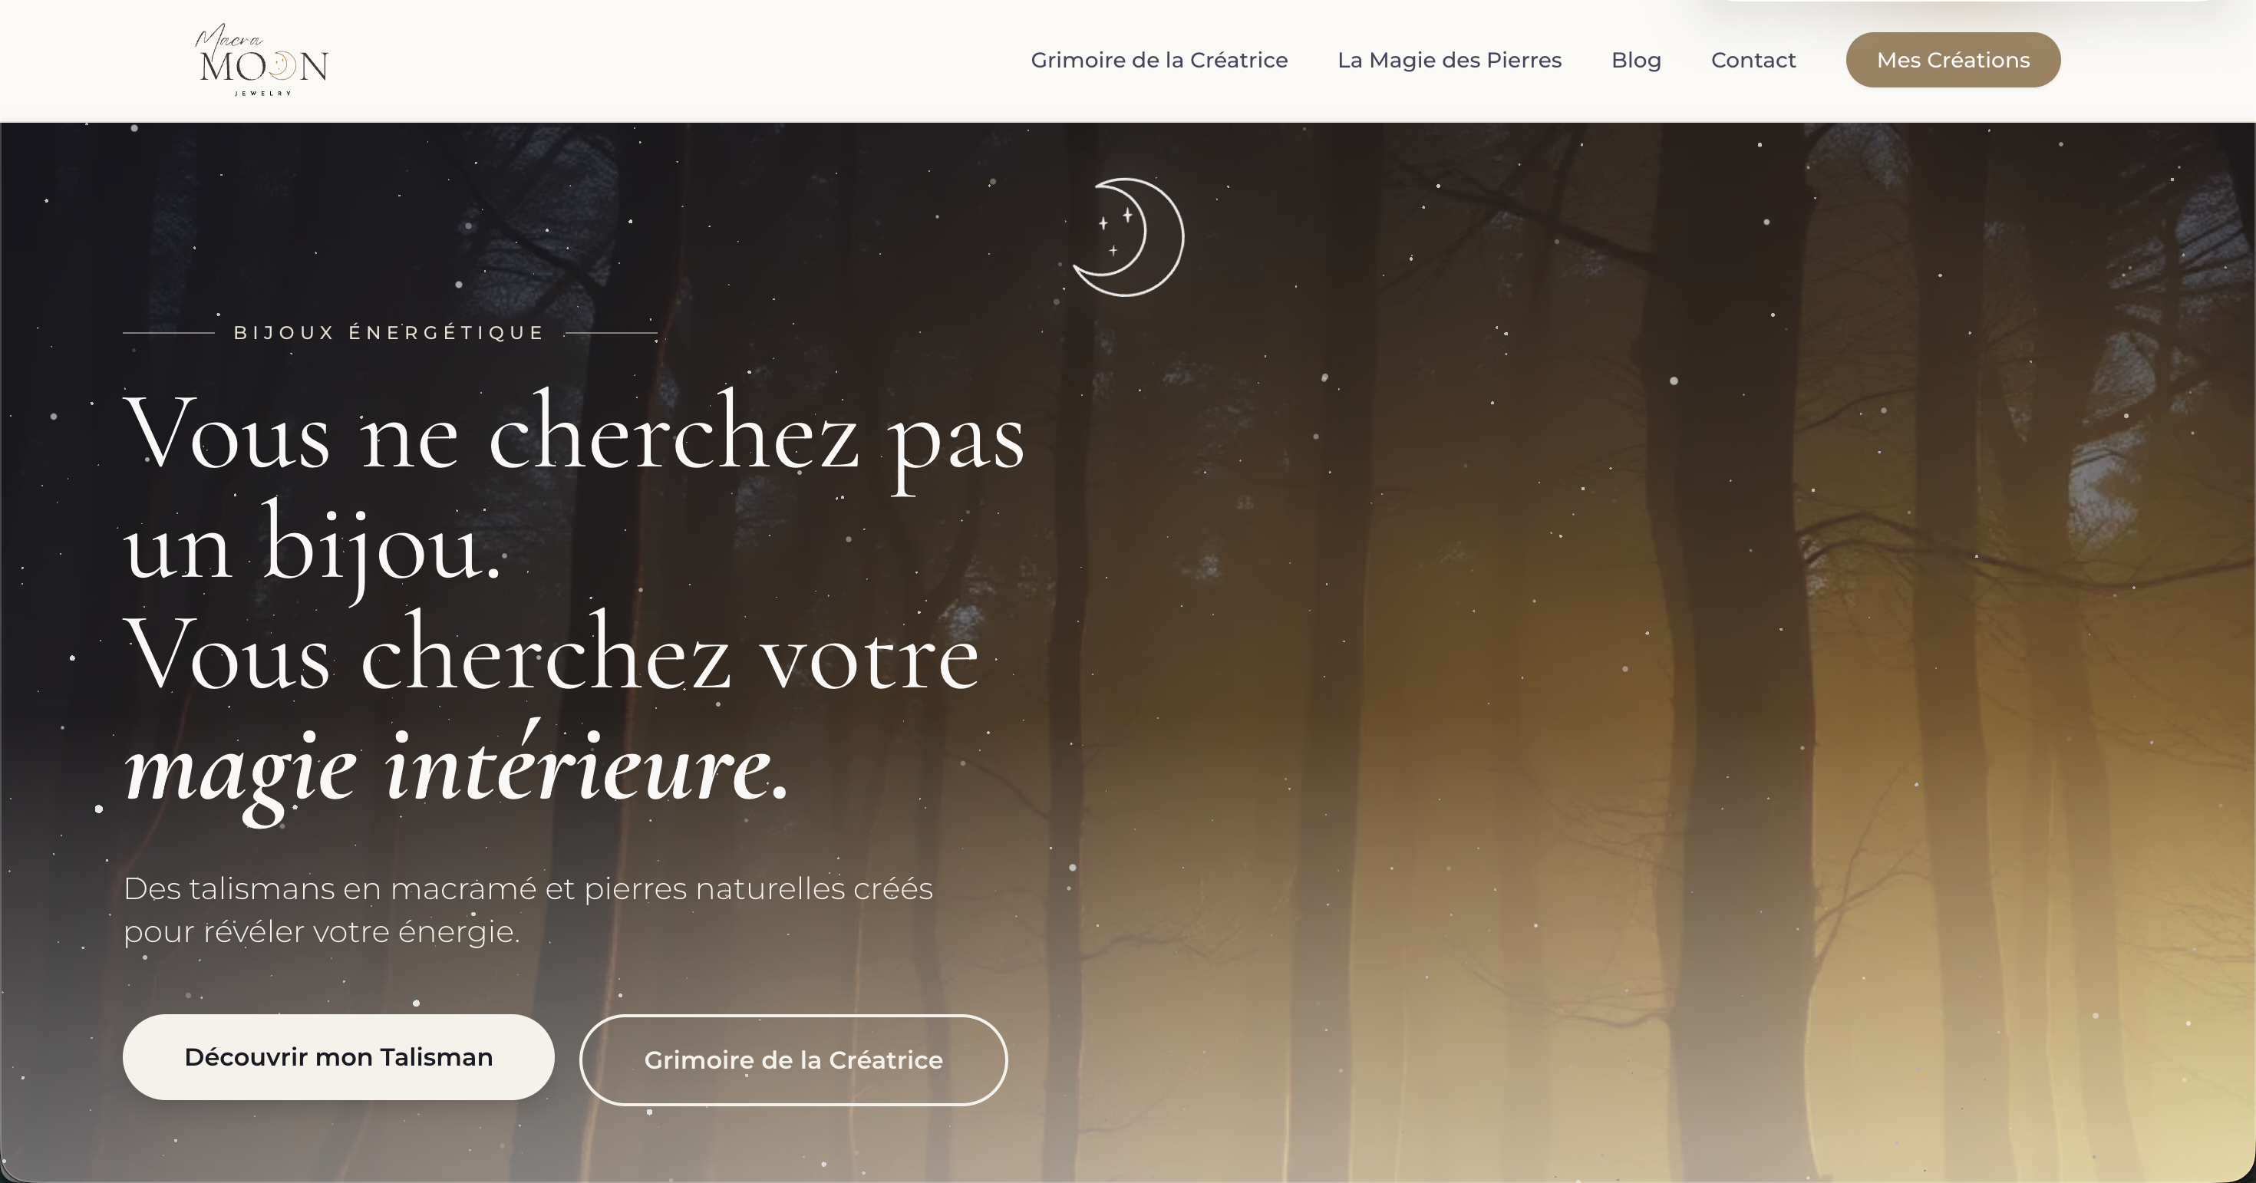Click the small crescent inside the MOON logo text
Viewport: 2256px width, 1183px height.
pyautogui.click(x=281, y=66)
